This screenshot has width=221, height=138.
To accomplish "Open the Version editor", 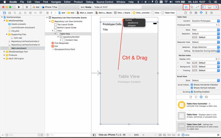I will (x=197, y=7).
